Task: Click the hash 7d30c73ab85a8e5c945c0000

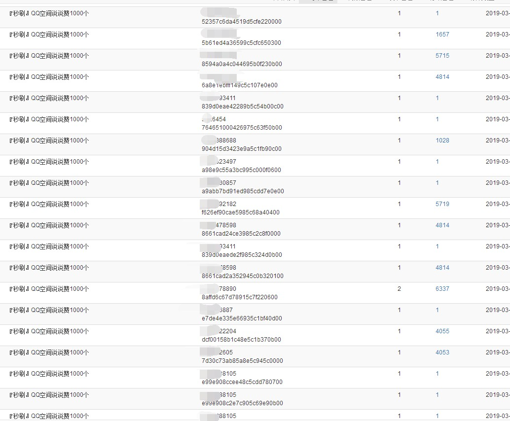Action: [242, 361]
